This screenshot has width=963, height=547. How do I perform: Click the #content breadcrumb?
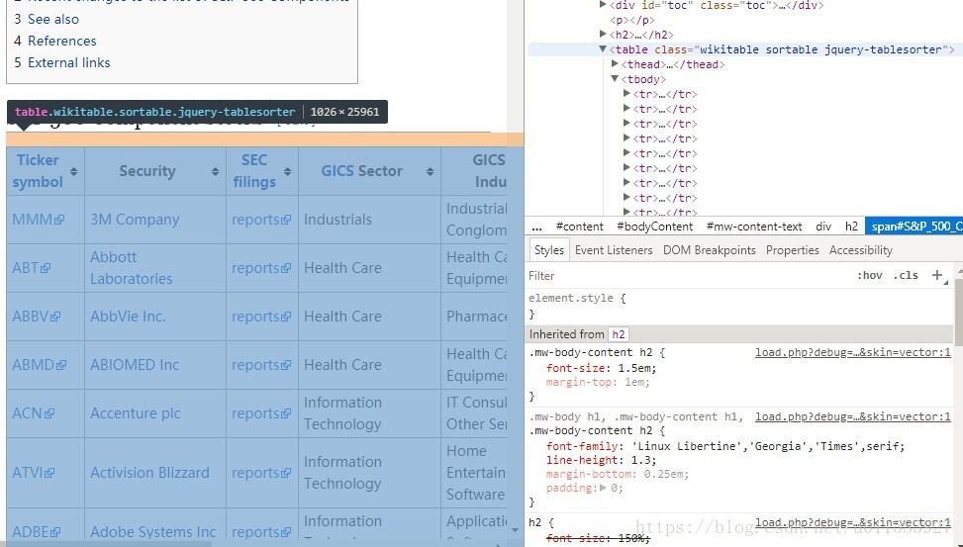click(x=579, y=227)
